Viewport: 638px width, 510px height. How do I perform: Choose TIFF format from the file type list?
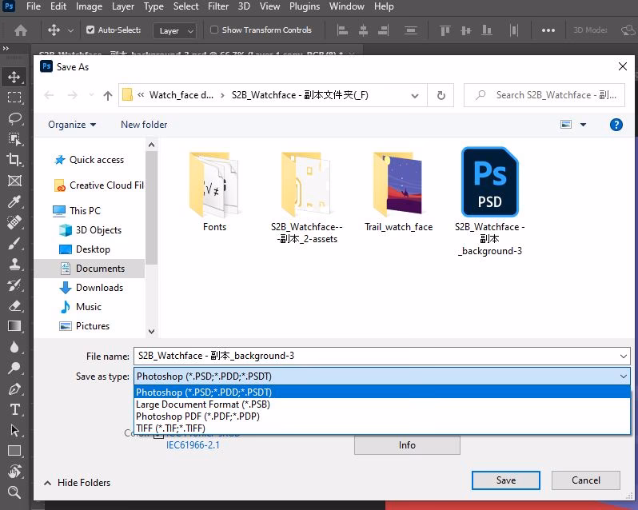[x=170, y=428]
